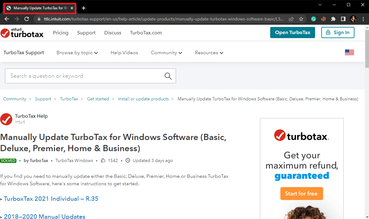The image size is (369, 219).
Task: Click the thumbs up helpful icon
Action: pyautogui.click(x=103, y=160)
